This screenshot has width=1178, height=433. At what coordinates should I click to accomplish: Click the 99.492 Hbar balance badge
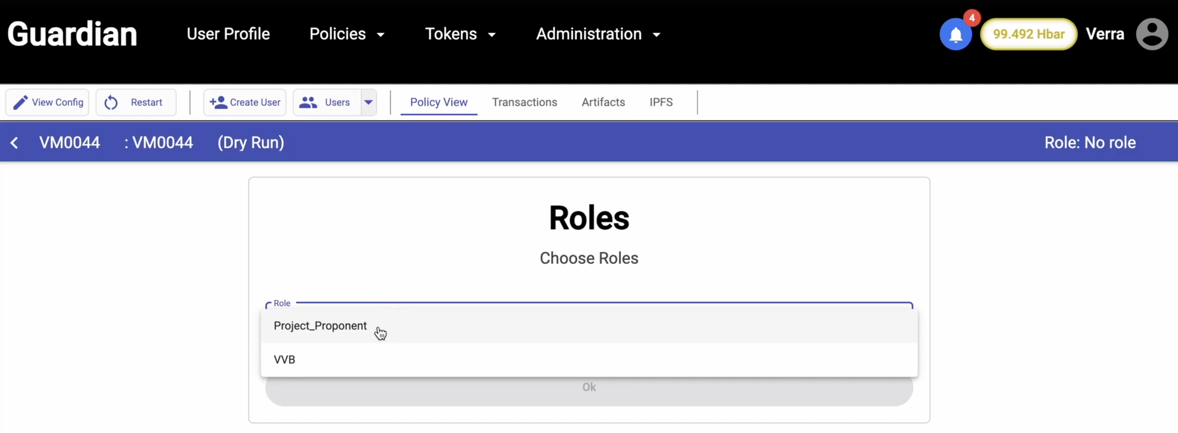tap(1028, 34)
